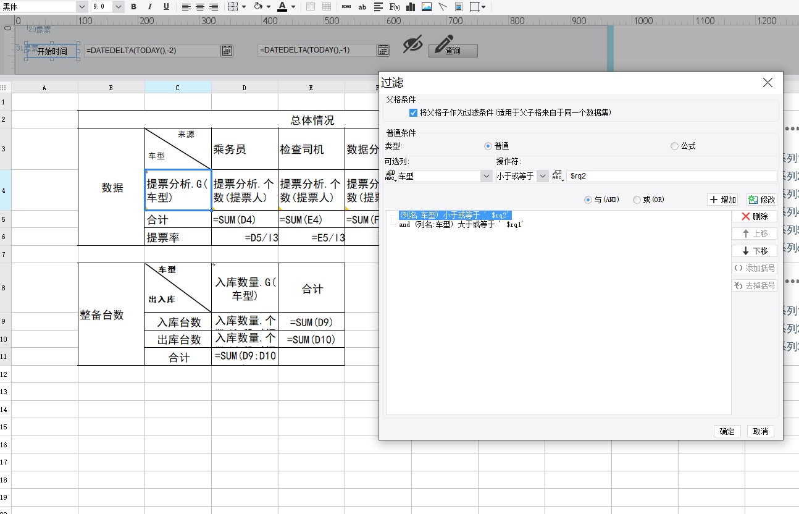Click the unmerge cells grid icon
The width and height of the screenshot is (799, 514).
[x=327, y=7]
